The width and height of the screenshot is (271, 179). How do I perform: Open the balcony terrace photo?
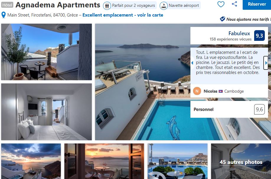coord(46,52)
